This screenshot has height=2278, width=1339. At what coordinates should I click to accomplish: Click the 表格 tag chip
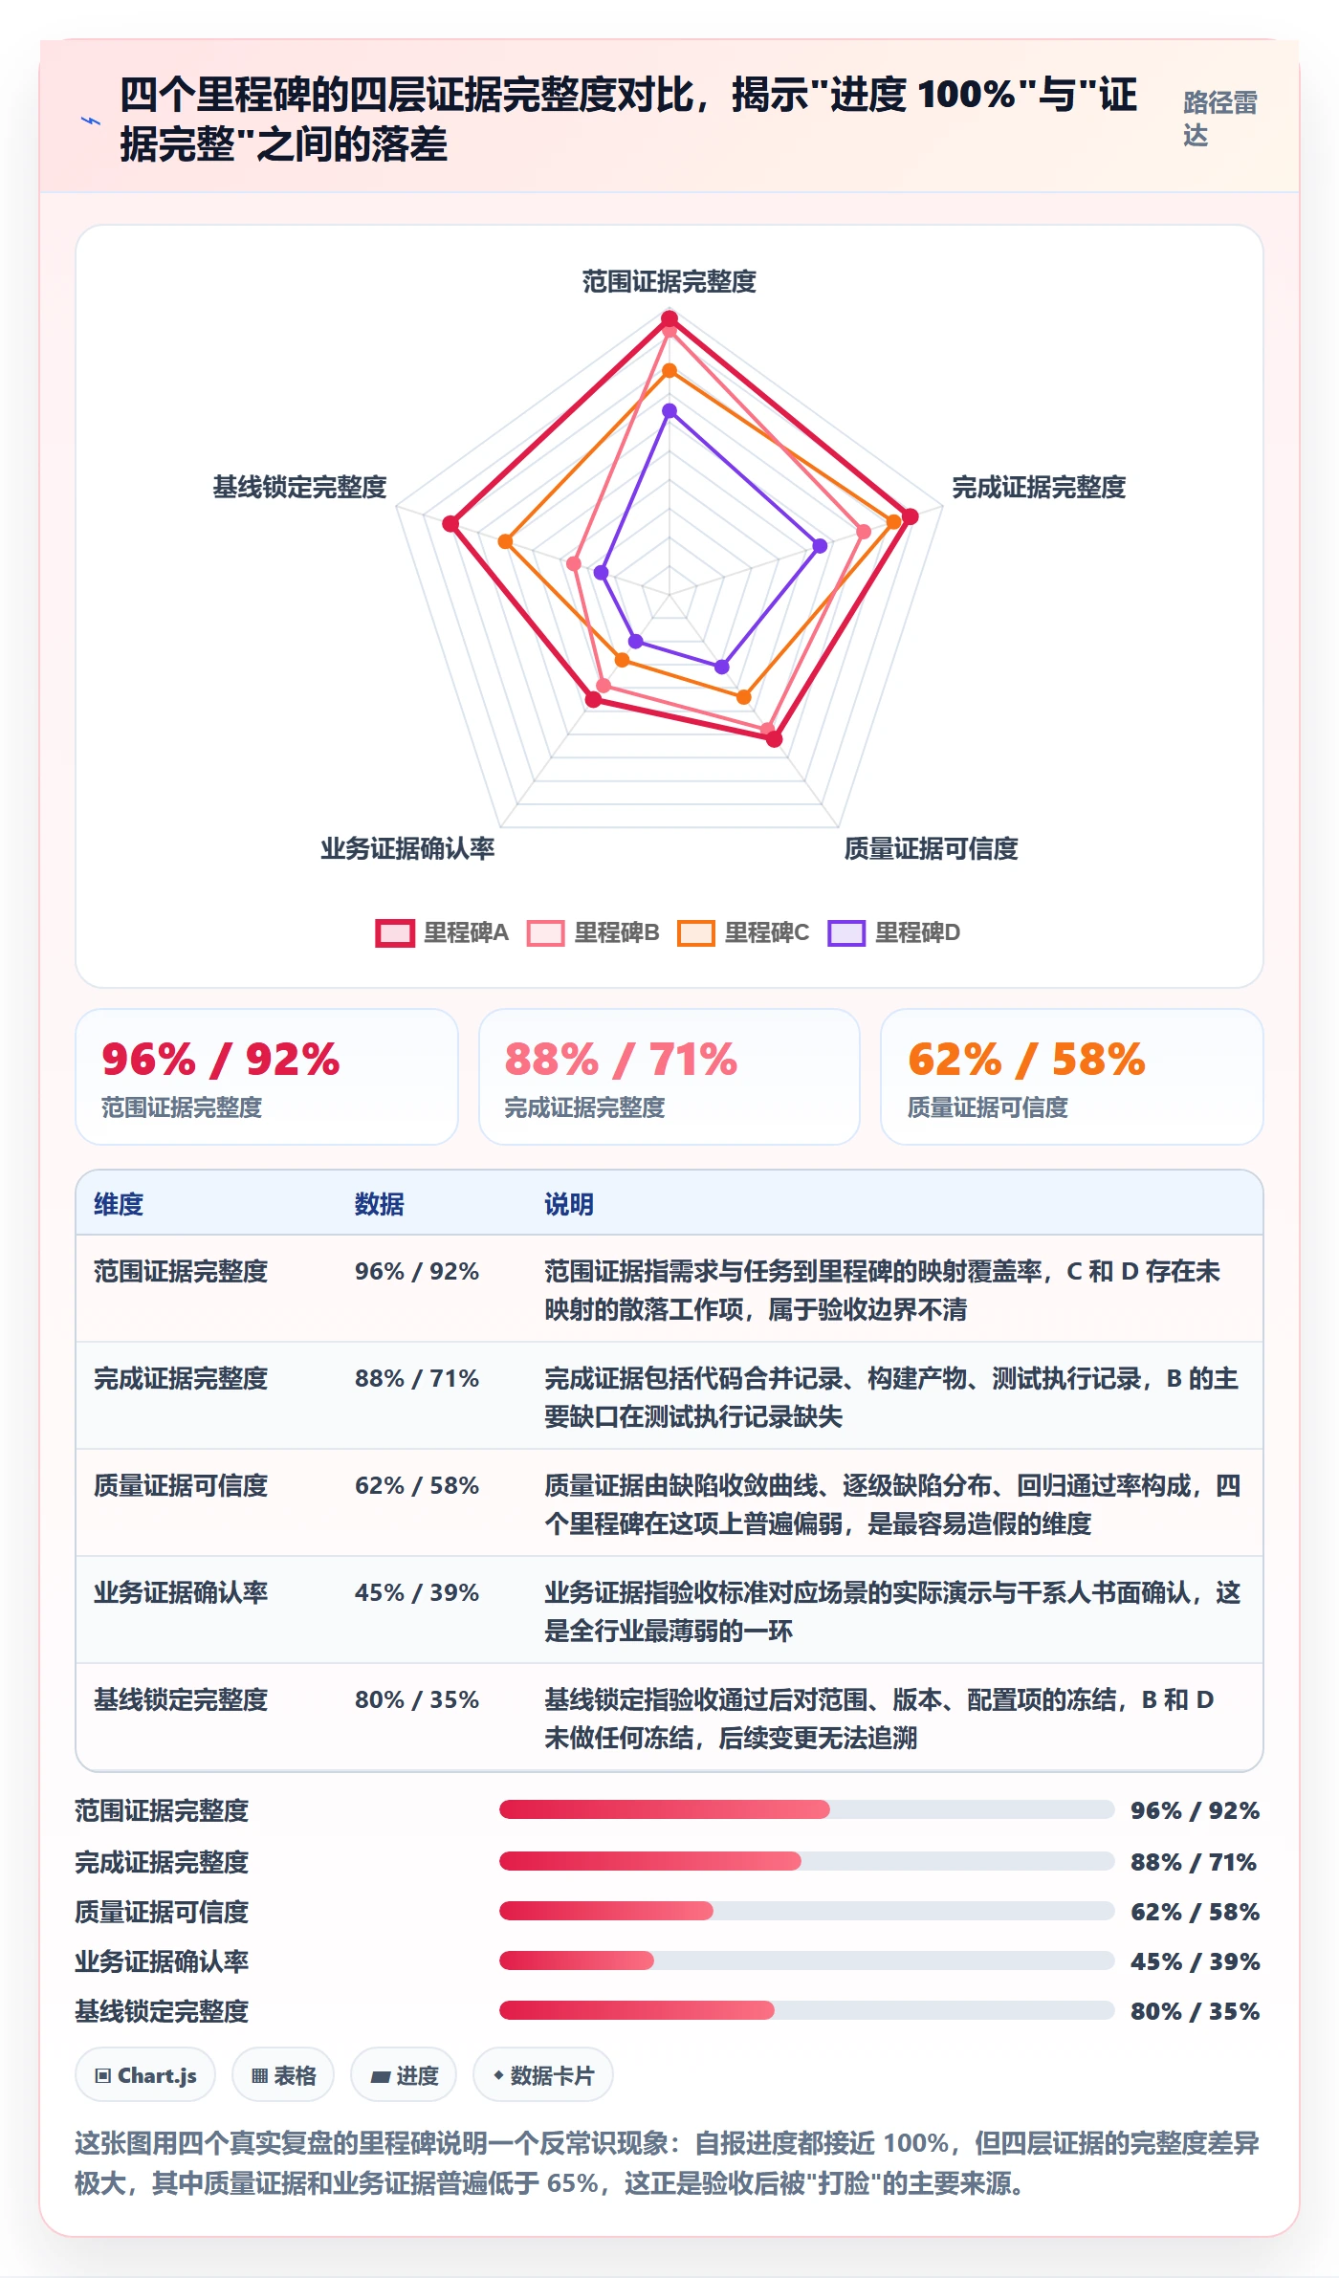coord(283,2075)
